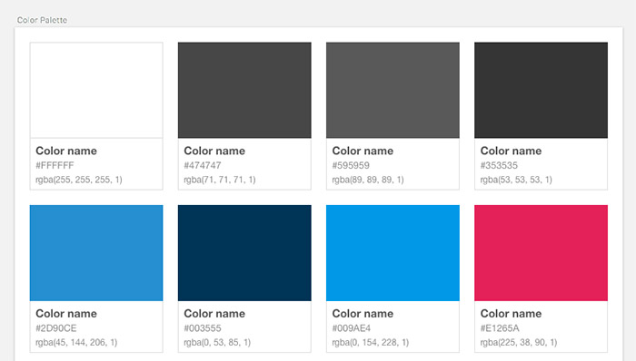Click Color name label above #2D90CE
The height and width of the screenshot is (361, 636).
66,314
